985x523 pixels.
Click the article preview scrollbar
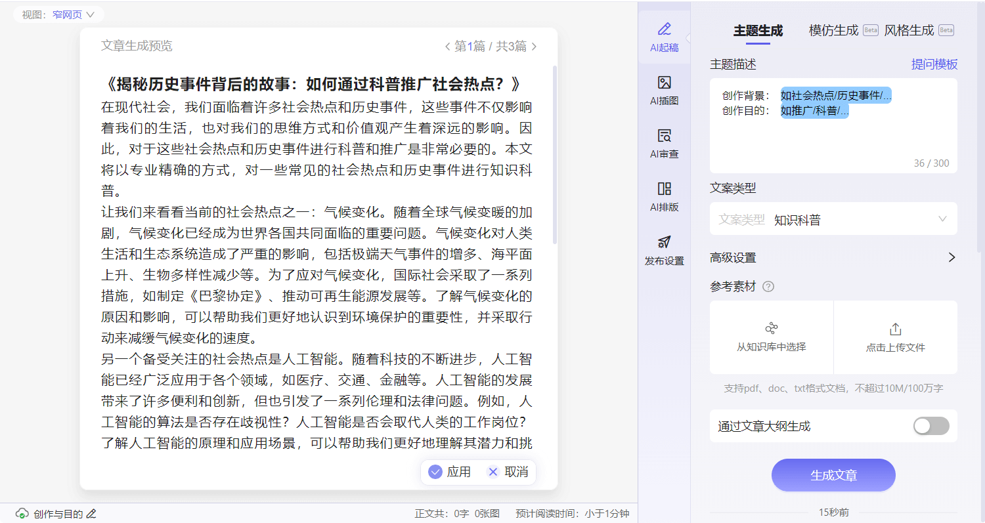click(555, 154)
